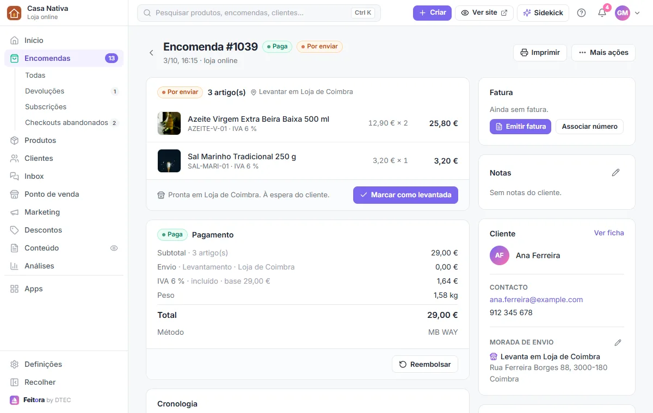Click the Paga badge in order header
The image size is (653, 413).
pyautogui.click(x=277, y=46)
